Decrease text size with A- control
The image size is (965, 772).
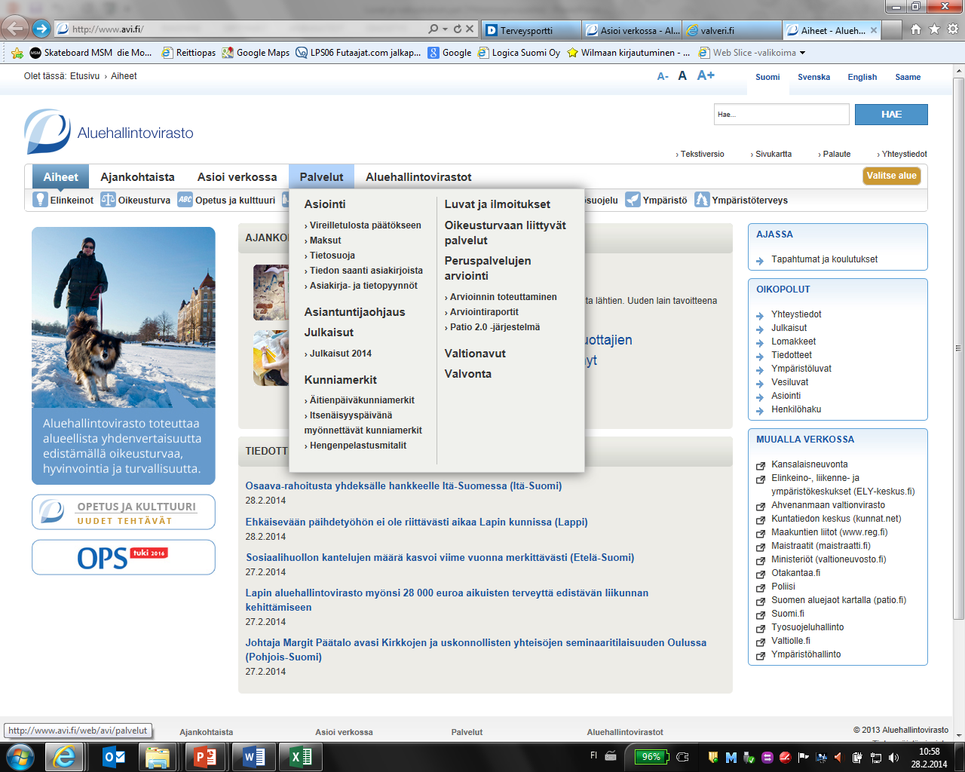(663, 76)
